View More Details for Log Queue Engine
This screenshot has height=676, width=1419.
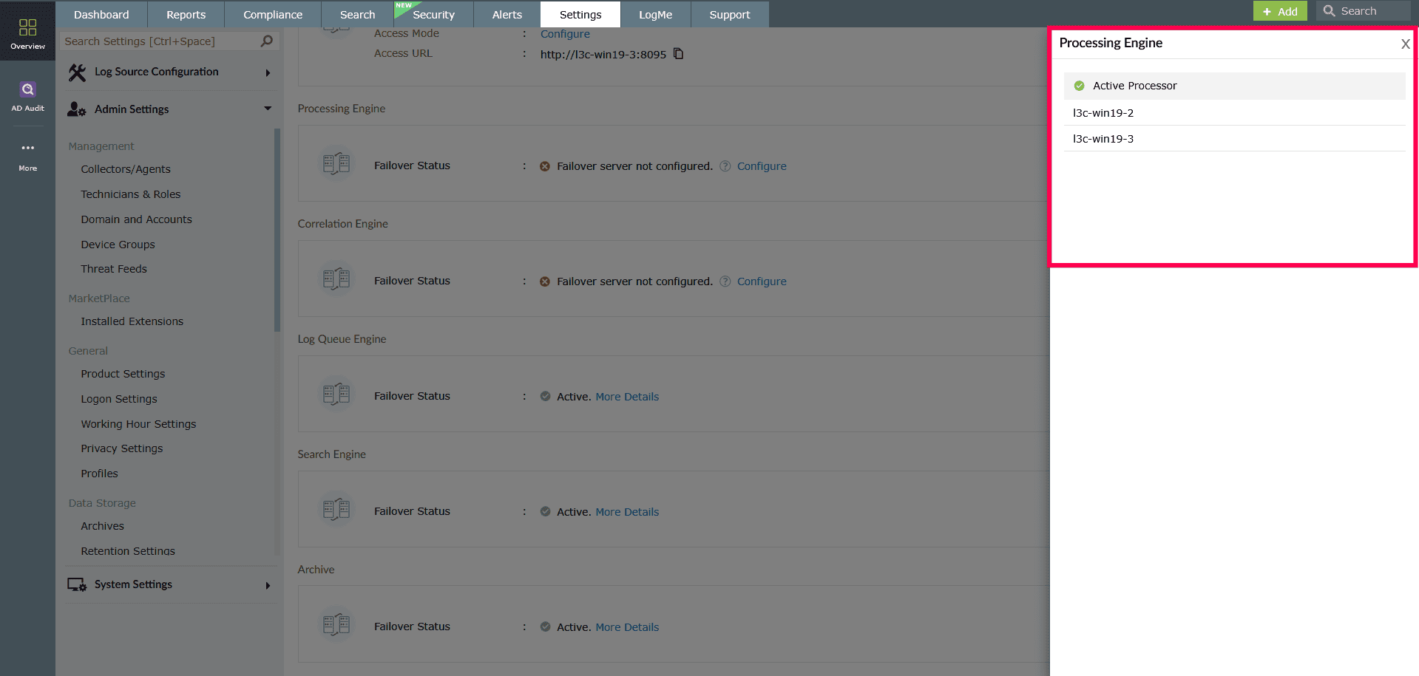[x=627, y=397]
